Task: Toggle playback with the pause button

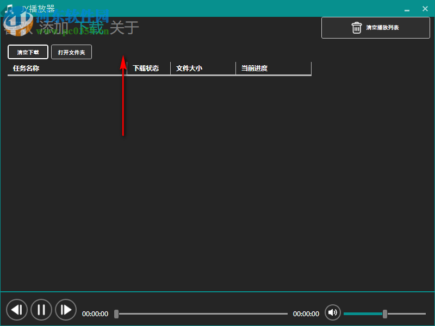Action: [41, 310]
